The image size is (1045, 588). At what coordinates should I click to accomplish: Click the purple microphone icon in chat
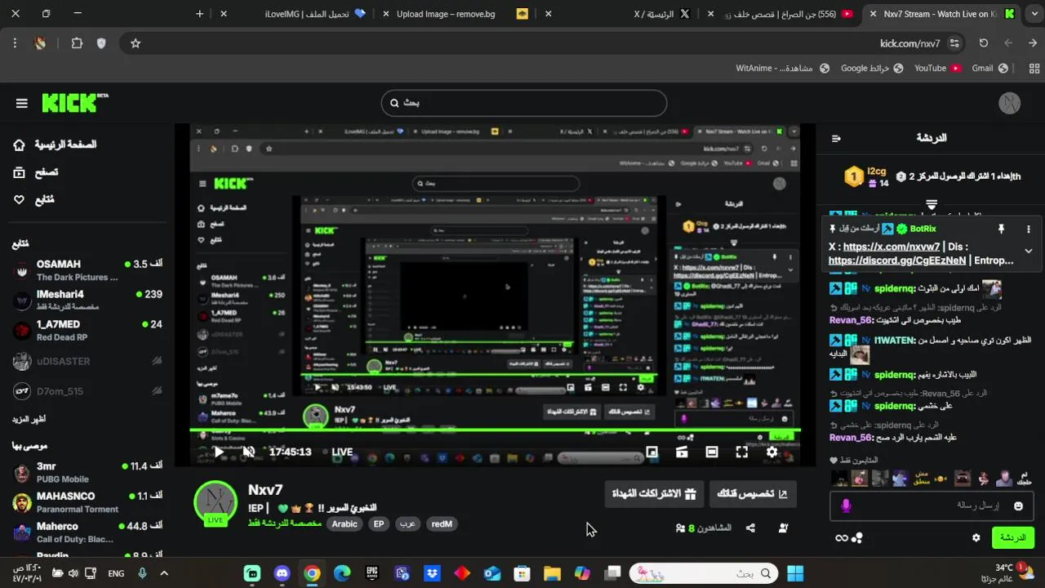pos(846,506)
